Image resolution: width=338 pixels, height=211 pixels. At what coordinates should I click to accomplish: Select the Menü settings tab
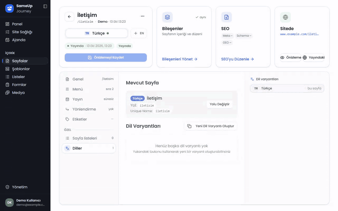pos(89,89)
